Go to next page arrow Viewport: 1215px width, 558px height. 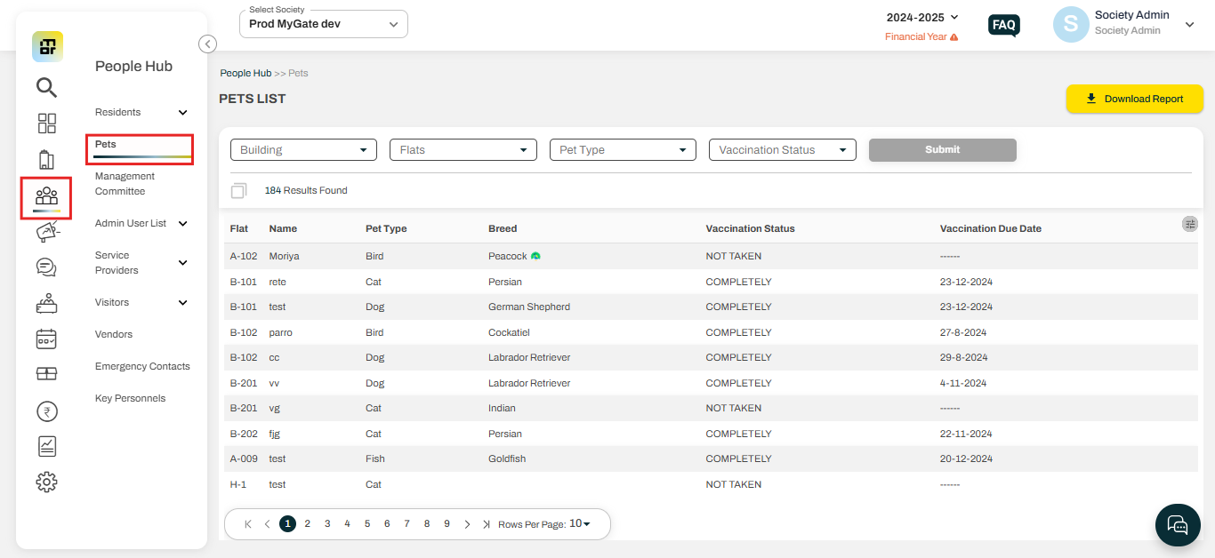point(467,524)
